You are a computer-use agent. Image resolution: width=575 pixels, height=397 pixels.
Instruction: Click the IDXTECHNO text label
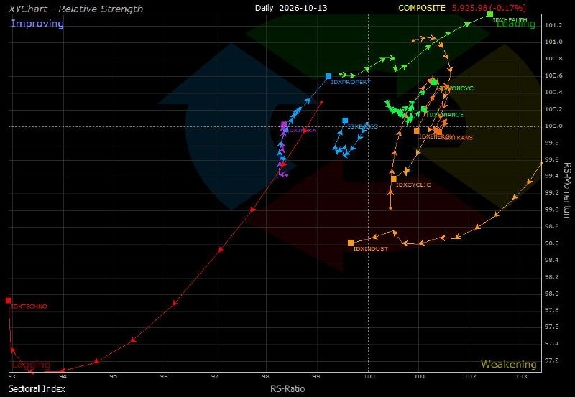point(29,307)
